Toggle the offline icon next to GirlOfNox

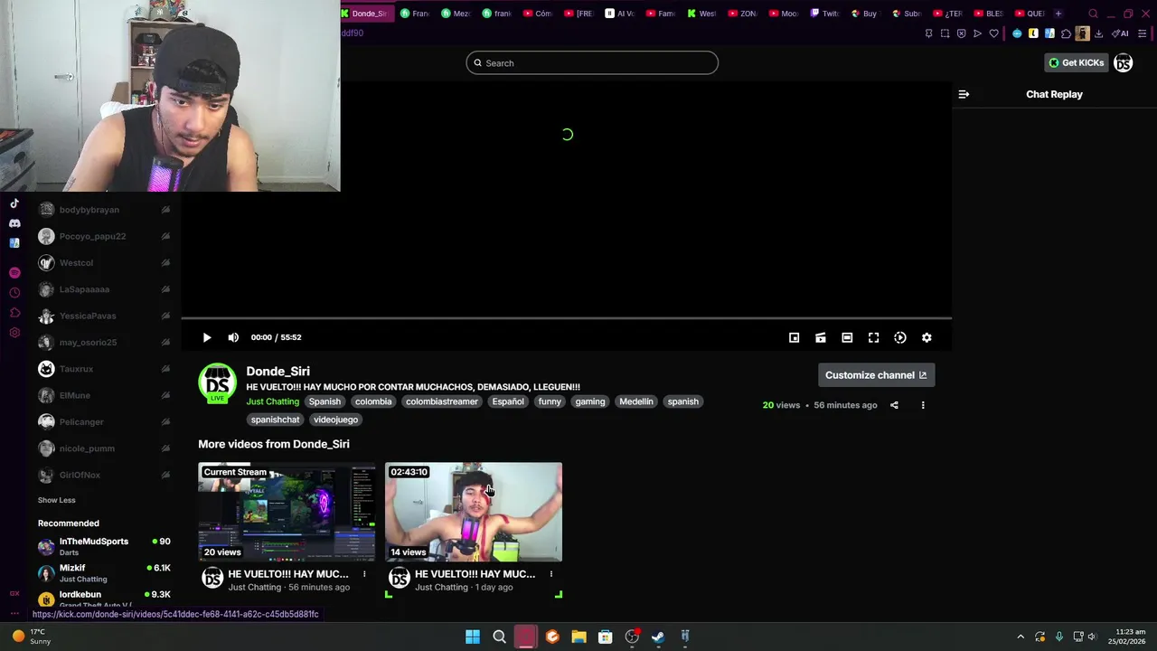click(165, 475)
